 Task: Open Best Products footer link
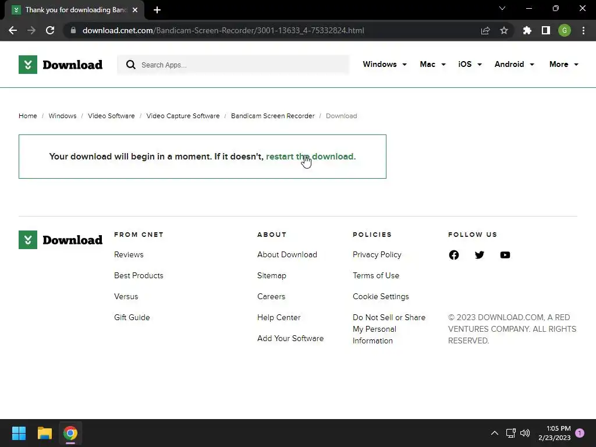pos(139,275)
